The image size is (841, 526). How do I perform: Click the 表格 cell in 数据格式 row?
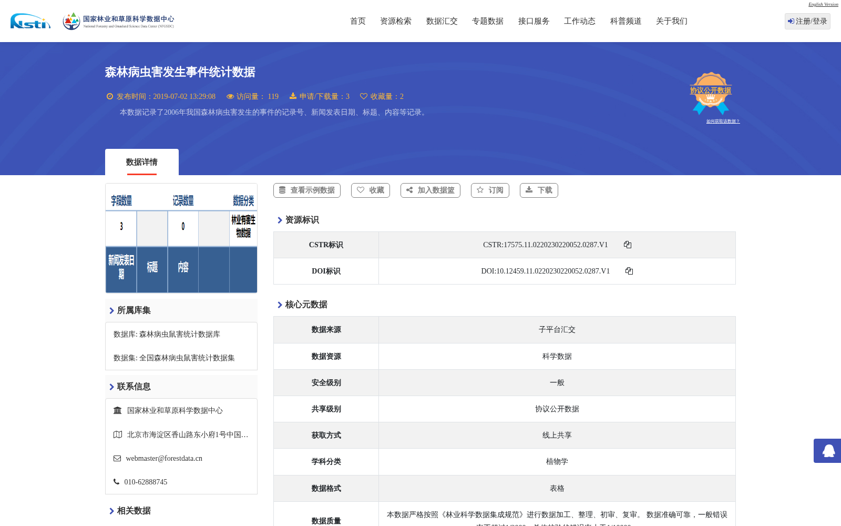click(x=557, y=488)
